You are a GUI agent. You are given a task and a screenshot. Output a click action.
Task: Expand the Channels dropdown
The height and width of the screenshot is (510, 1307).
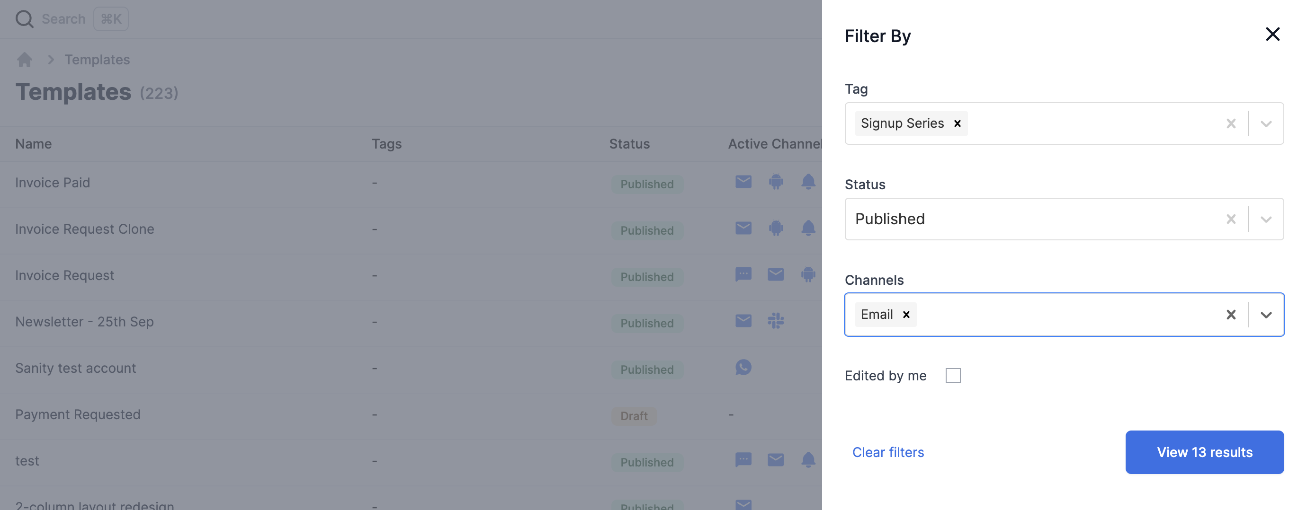click(1266, 315)
